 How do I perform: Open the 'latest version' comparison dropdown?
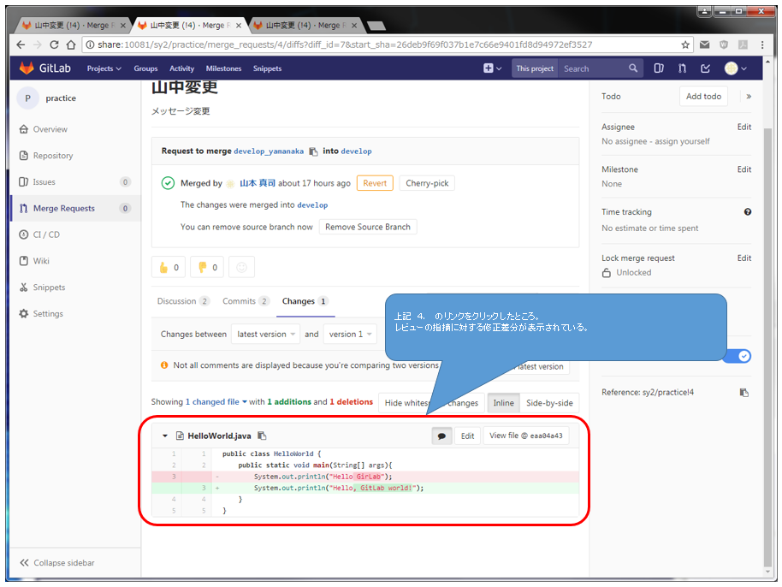click(266, 334)
